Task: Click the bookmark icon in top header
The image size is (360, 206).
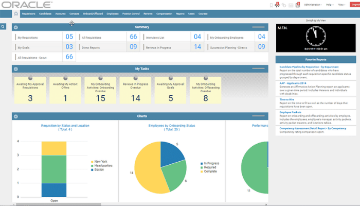Action: coord(271,5)
